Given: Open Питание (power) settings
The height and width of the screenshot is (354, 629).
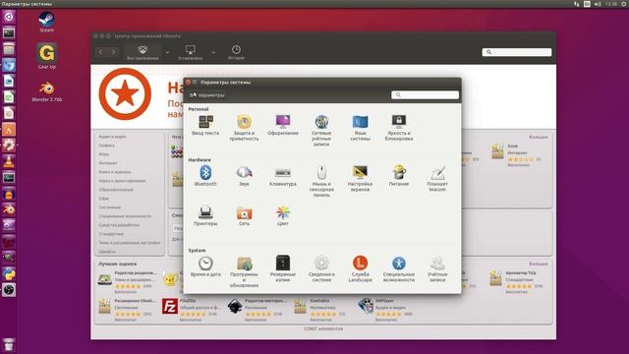Looking at the screenshot, I should click(399, 176).
